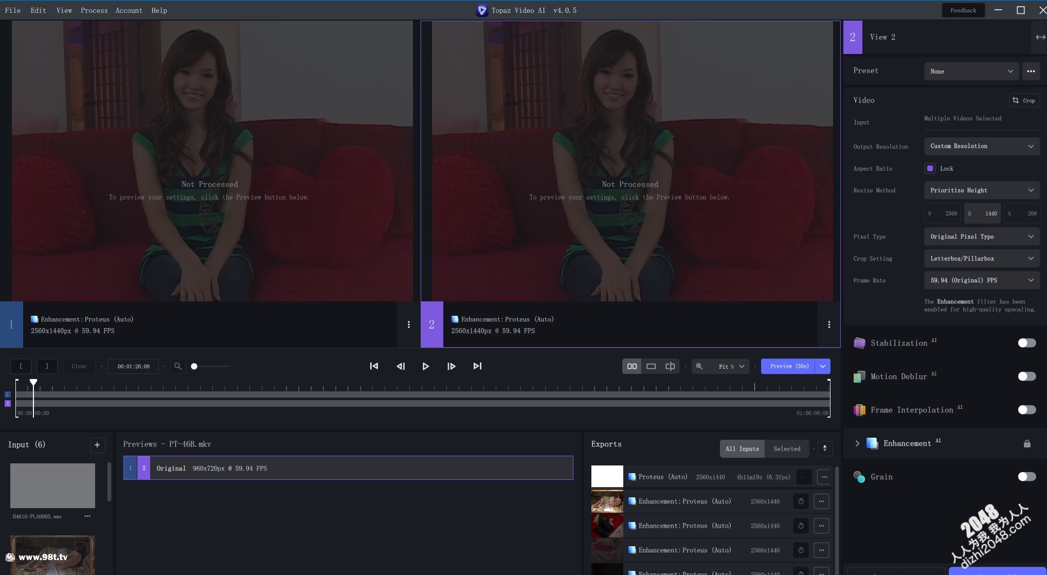Play the video
1047x575 pixels.
pos(426,366)
